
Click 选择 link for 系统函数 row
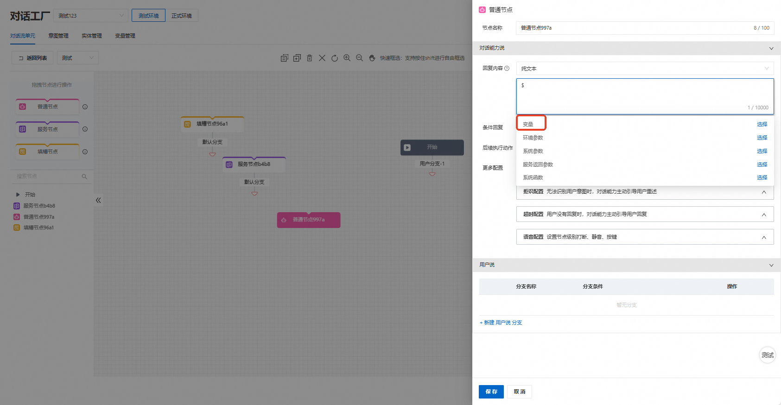[x=762, y=177]
